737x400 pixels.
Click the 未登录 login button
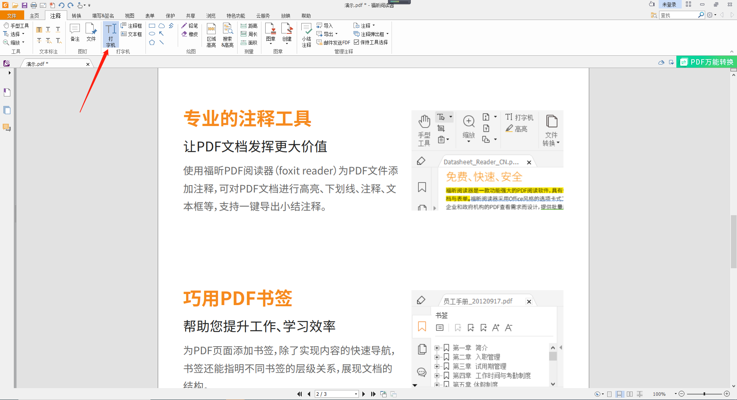(x=670, y=4)
